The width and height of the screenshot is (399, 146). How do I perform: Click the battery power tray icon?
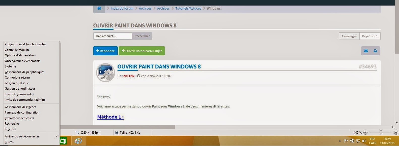pyautogui.click(x=352, y=141)
